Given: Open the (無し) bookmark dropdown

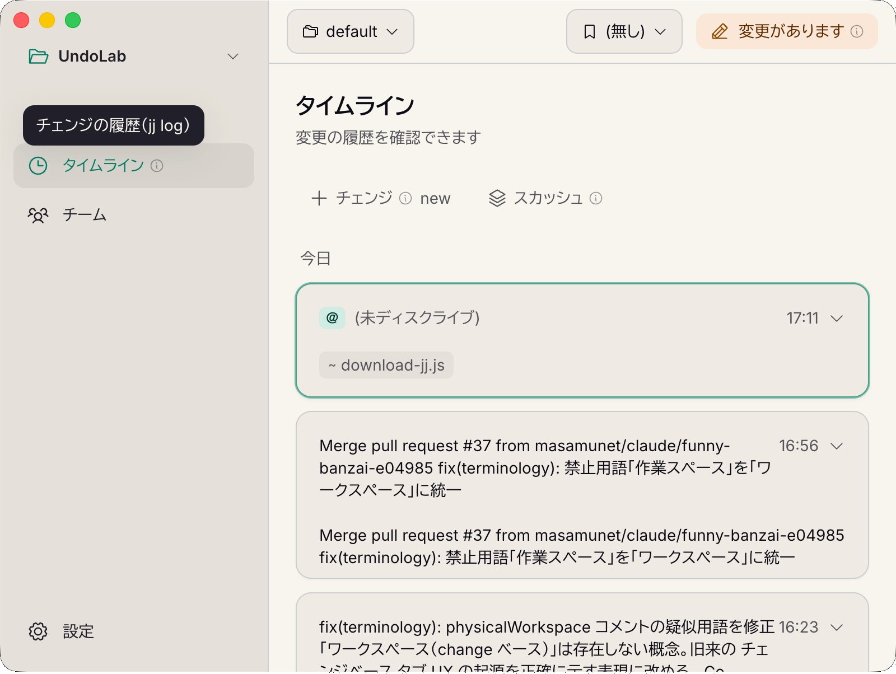Looking at the screenshot, I should point(624,31).
